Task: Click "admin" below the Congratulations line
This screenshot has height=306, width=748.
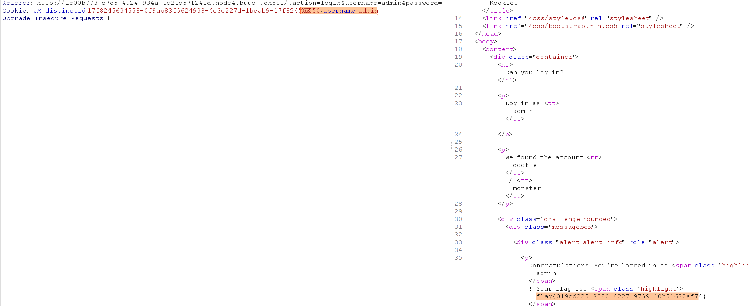Action: pyautogui.click(x=546, y=273)
